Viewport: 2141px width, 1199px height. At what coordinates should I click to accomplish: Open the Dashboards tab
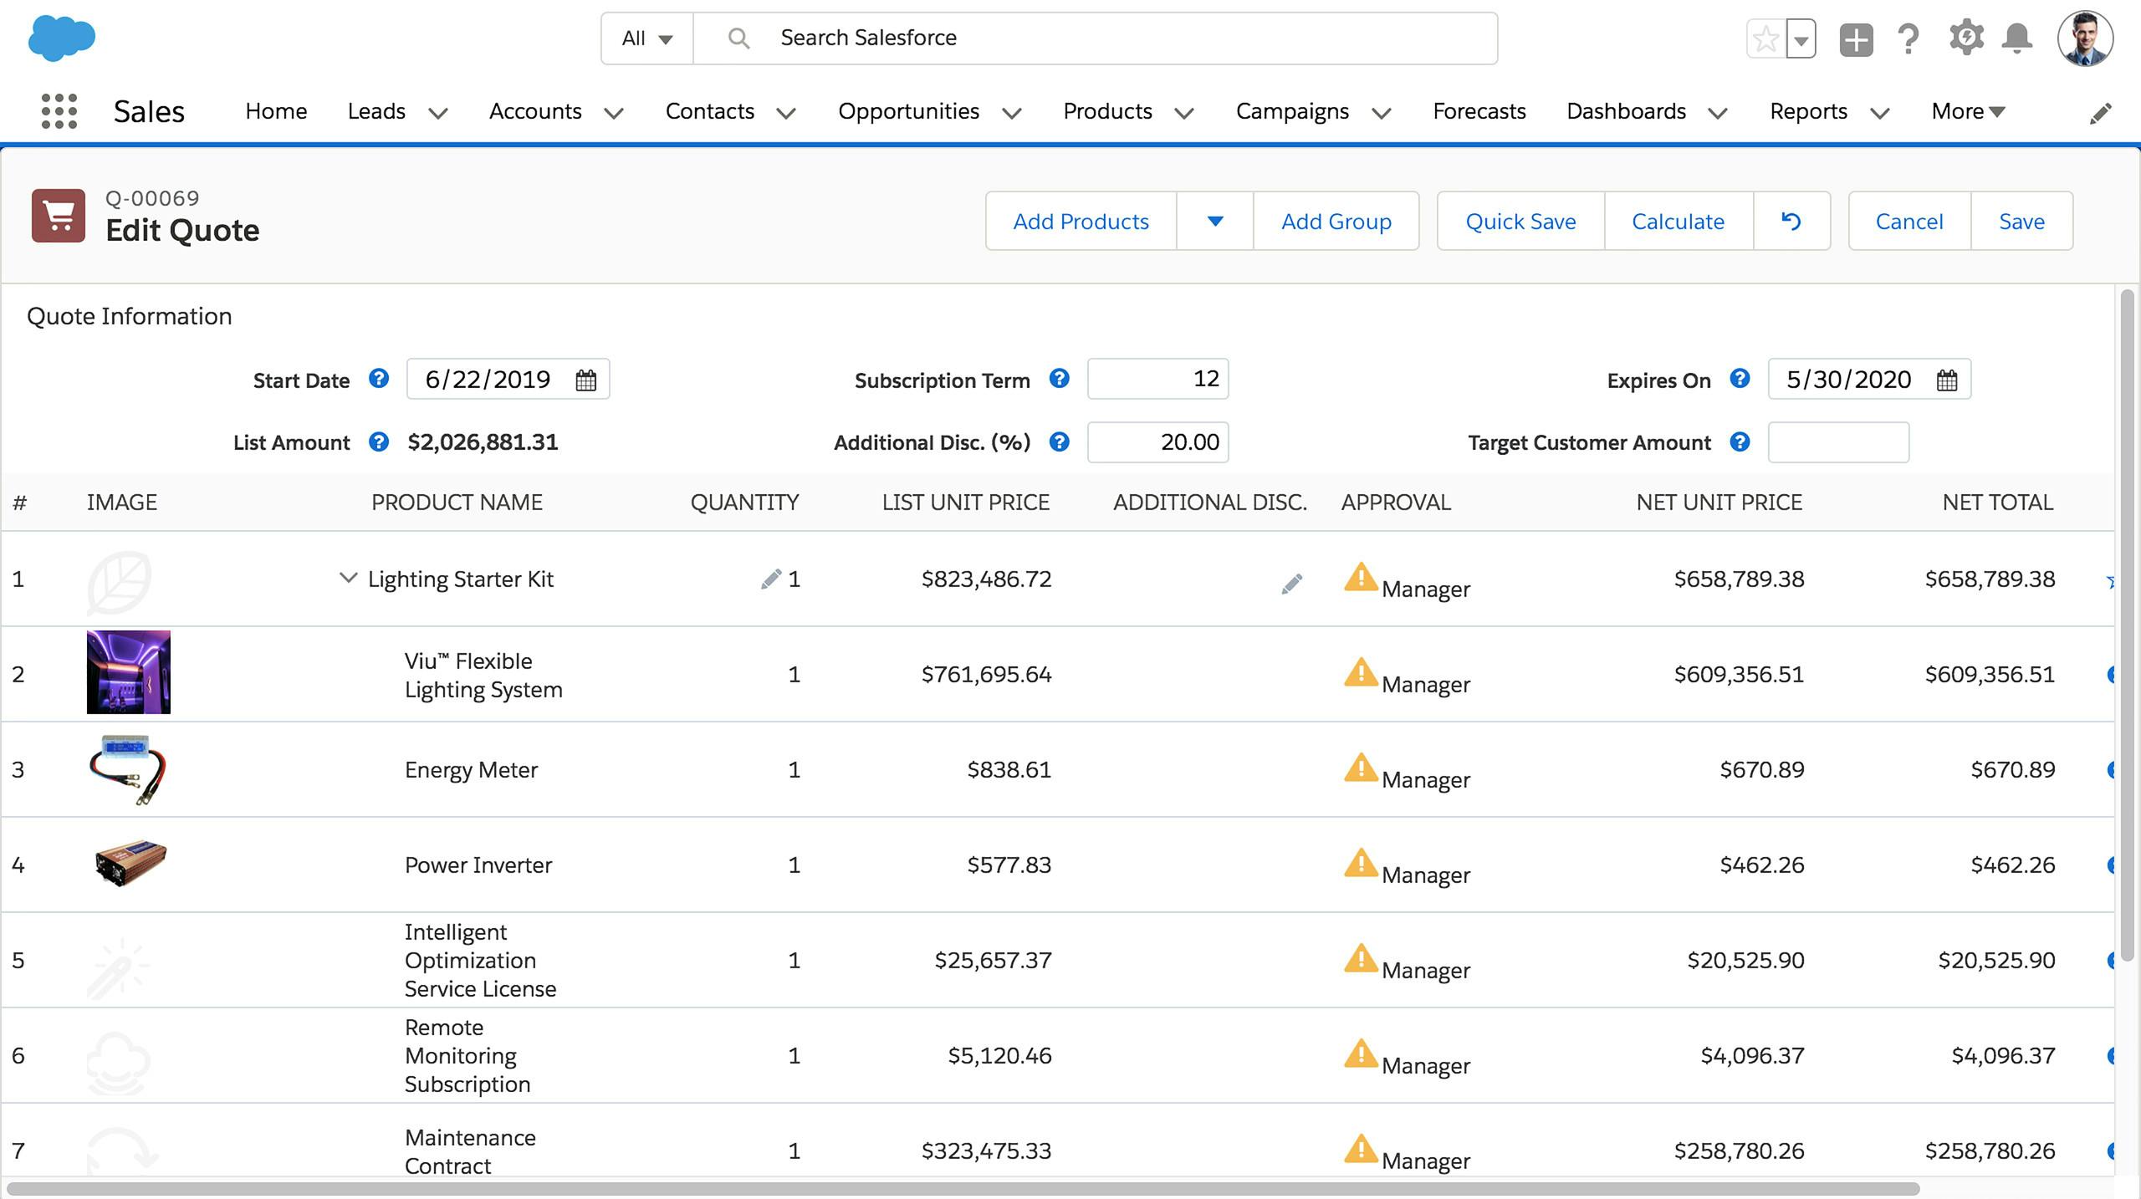pos(1626,111)
